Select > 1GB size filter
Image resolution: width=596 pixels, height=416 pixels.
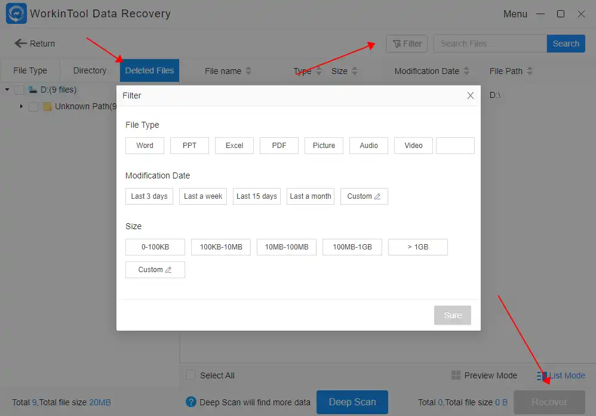[x=418, y=247]
